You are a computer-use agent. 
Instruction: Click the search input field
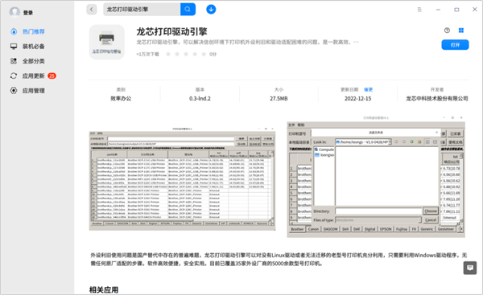click(142, 9)
